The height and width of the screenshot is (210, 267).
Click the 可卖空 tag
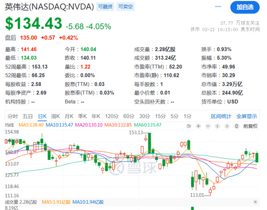coord(125,6)
